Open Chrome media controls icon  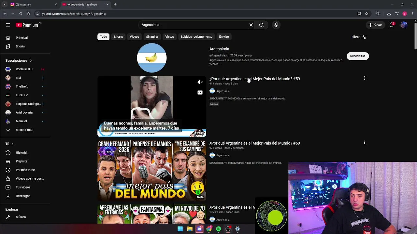(x=396, y=14)
